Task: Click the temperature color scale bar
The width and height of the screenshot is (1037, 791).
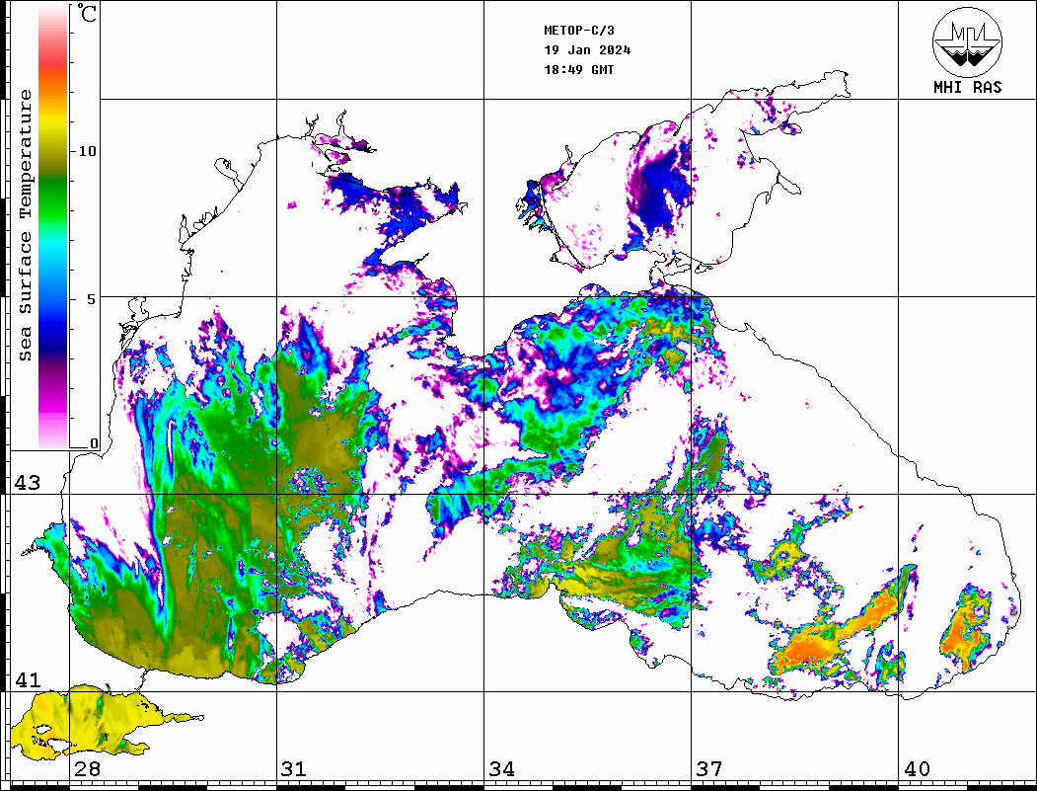Action: (53, 227)
